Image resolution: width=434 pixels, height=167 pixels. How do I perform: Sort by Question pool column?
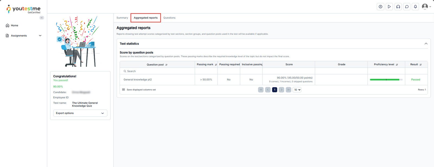point(166,65)
